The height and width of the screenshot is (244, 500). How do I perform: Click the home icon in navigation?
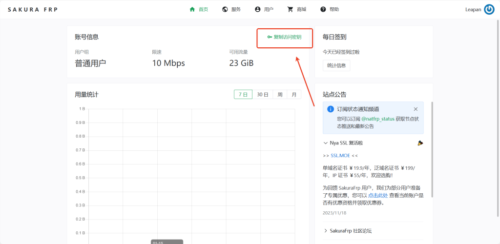pyautogui.click(x=192, y=9)
